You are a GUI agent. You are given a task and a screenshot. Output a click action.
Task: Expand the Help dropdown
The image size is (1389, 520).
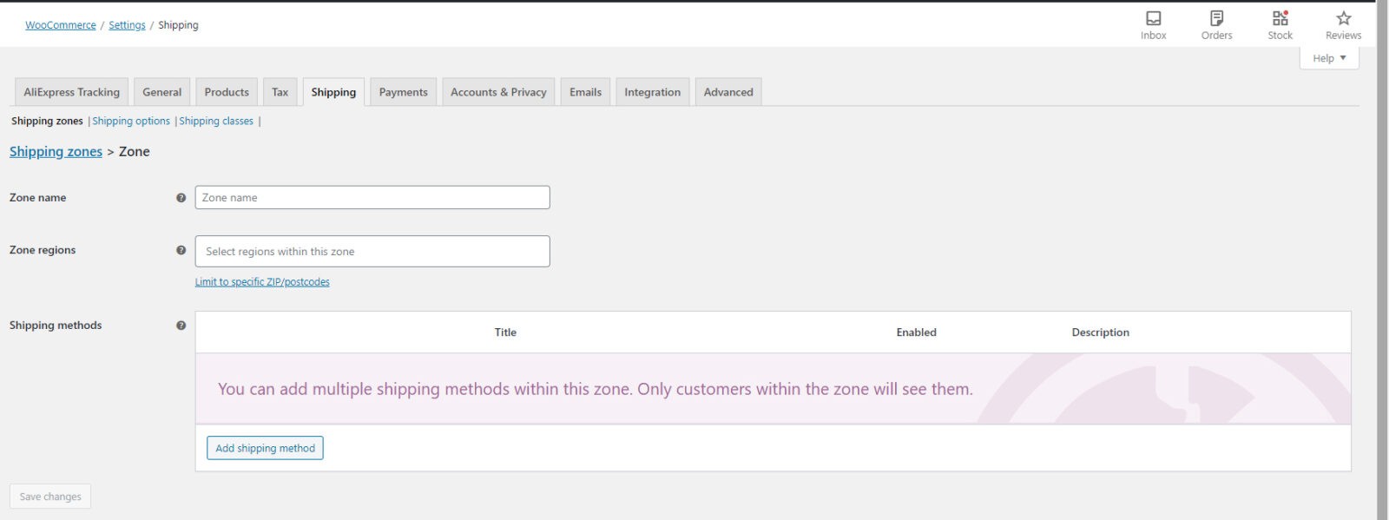click(x=1329, y=58)
